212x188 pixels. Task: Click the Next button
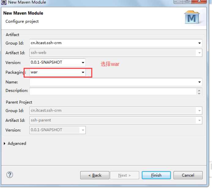click(x=125, y=175)
